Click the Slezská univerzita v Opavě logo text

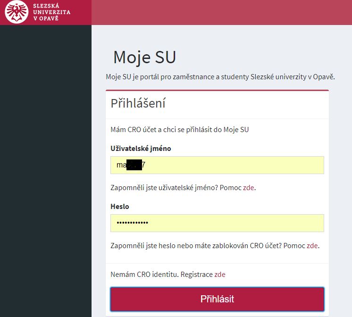pyautogui.click(x=51, y=12)
